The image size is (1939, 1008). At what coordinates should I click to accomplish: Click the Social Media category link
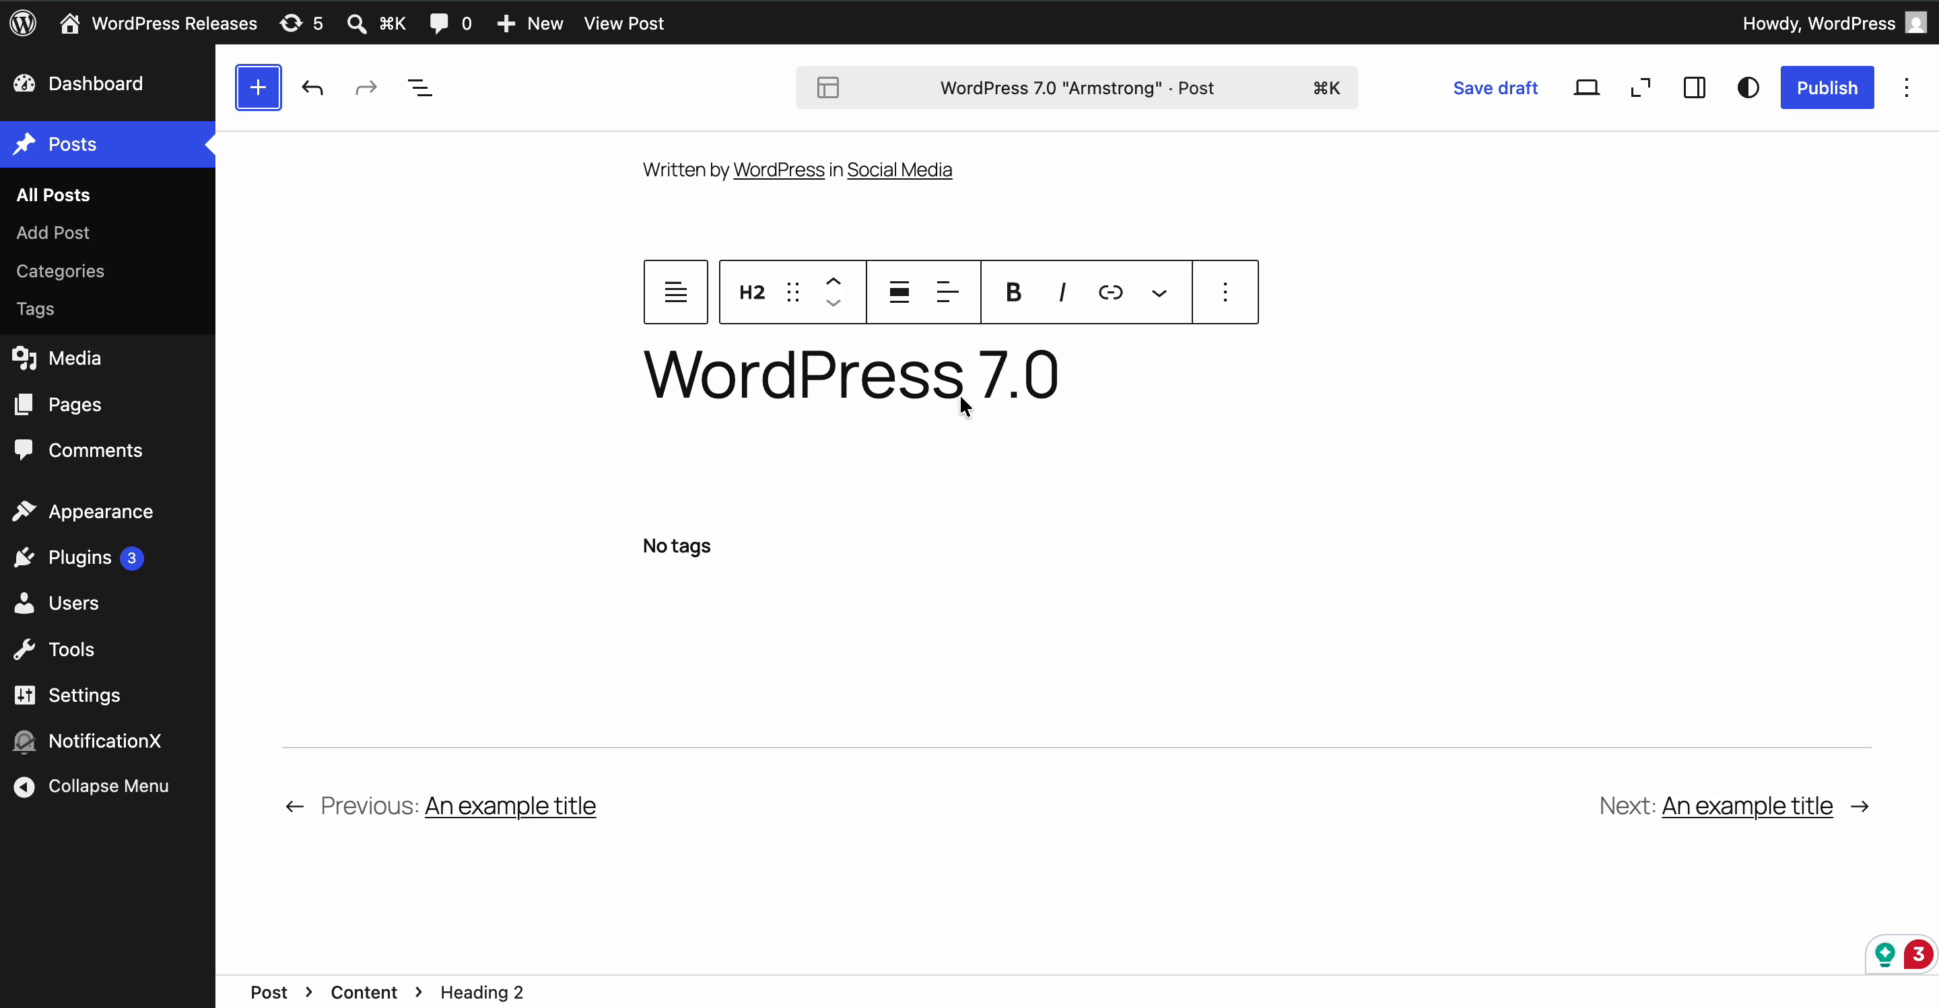click(899, 170)
